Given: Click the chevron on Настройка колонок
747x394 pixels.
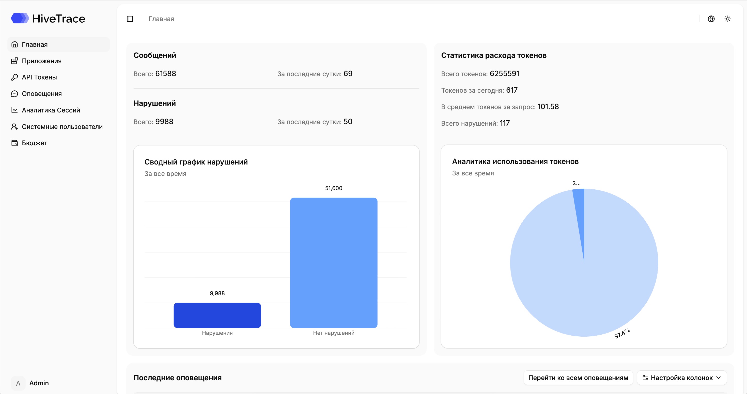Looking at the screenshot, I should point(718,378).
